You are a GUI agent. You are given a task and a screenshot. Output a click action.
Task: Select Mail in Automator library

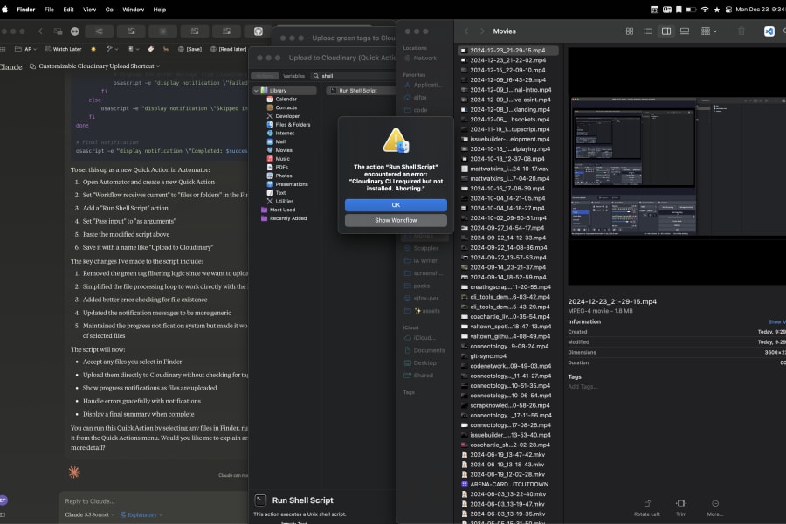point(280,141)
